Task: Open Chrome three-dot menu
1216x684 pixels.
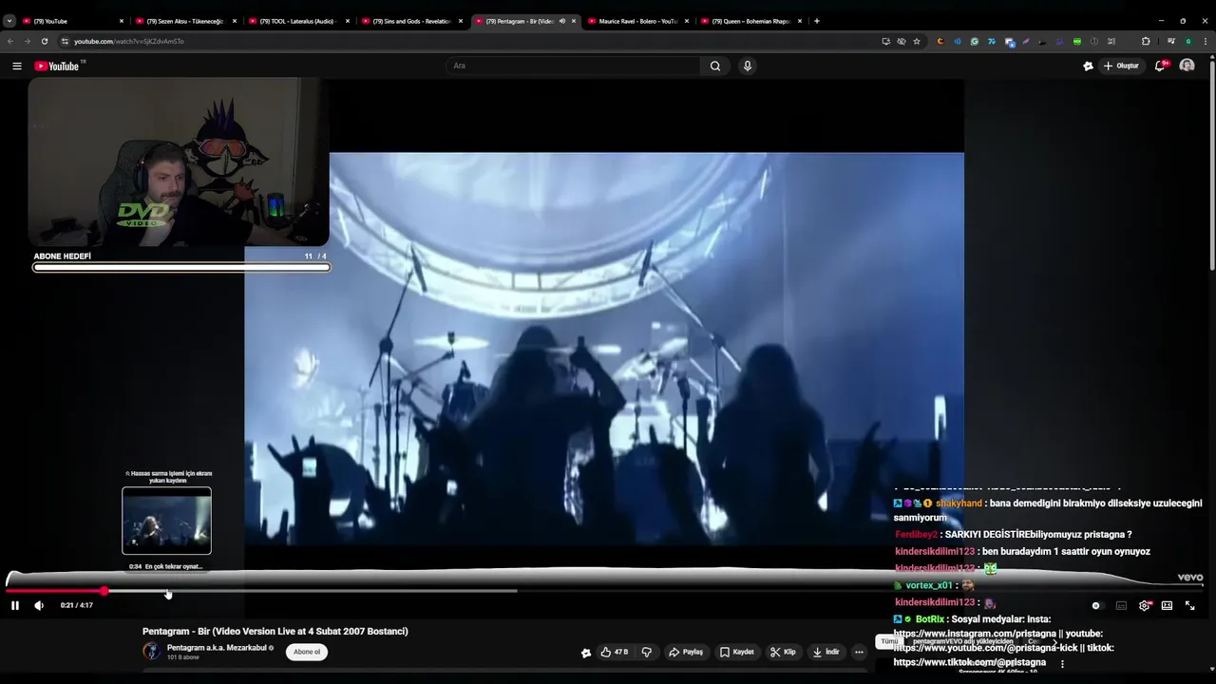Action: click(x=1204, y=41)
